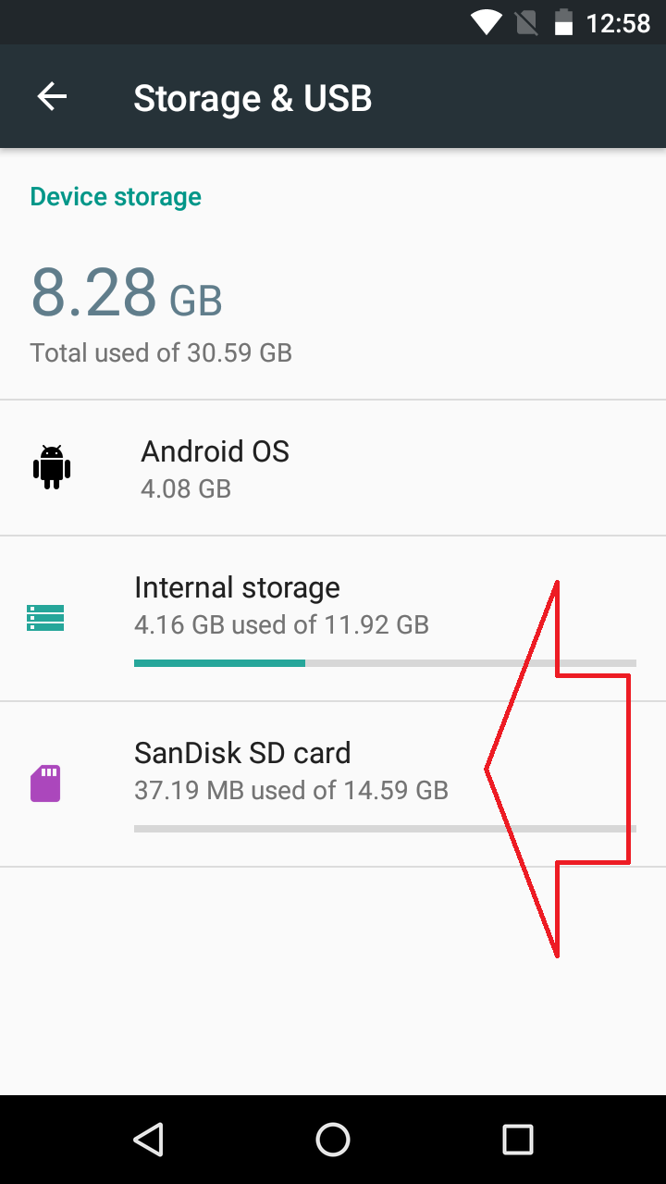Click the Internal storage progress bar
This screenshot has width=666, height=1184.
click(x=385, y=662)
